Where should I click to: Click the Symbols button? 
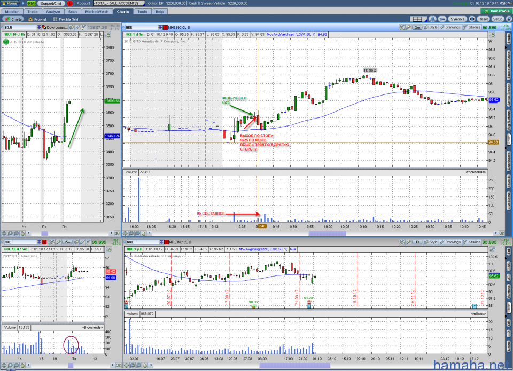pyautogui.click(x=457, y=19)
